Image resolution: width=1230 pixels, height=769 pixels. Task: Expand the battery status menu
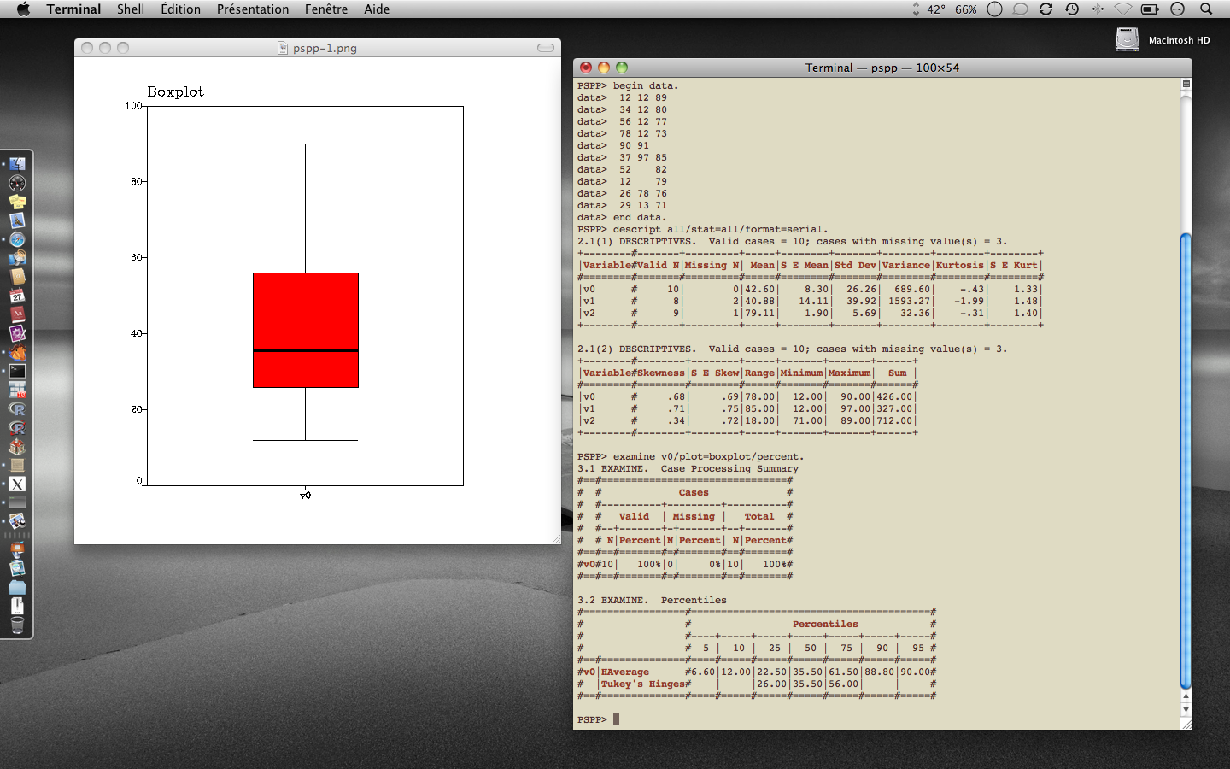[x=1150, y=9]
